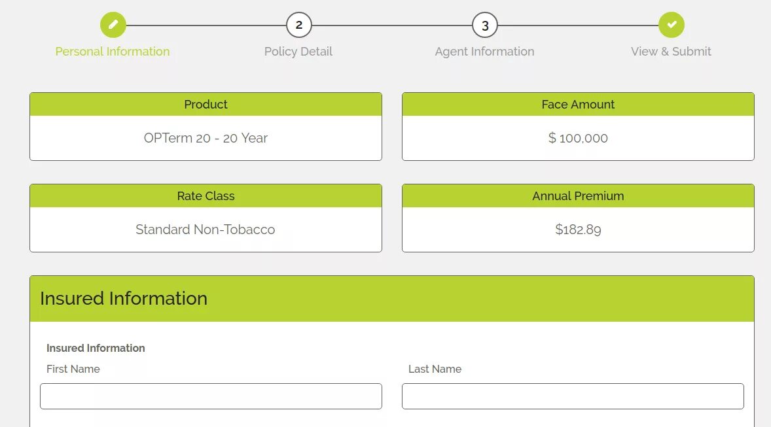
Task: Select the step 2 circle
Action: [299, 25]
